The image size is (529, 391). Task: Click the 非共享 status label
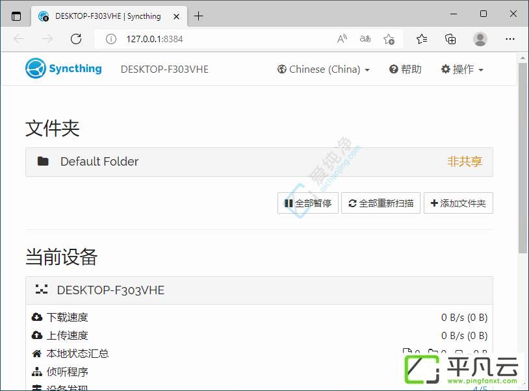465,162
